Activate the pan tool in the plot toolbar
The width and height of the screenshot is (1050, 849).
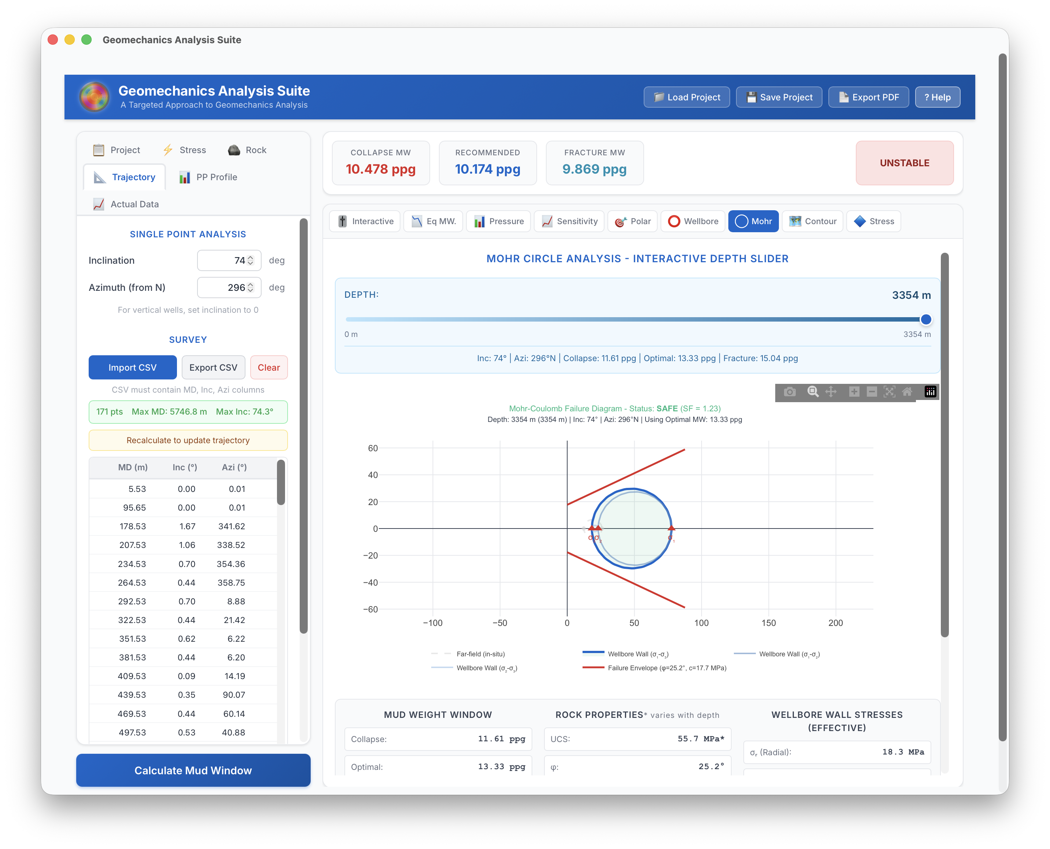831,392
